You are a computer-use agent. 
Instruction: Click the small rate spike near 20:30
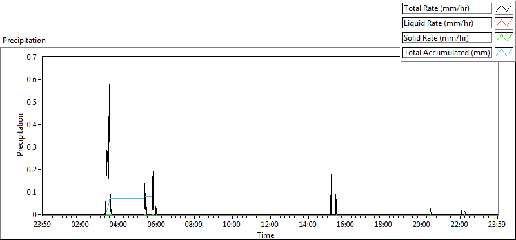coord(430,212)
